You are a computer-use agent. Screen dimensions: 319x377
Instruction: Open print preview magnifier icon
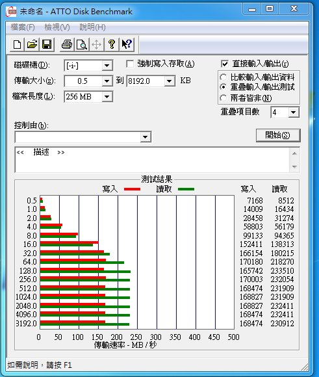pos(82,44)
